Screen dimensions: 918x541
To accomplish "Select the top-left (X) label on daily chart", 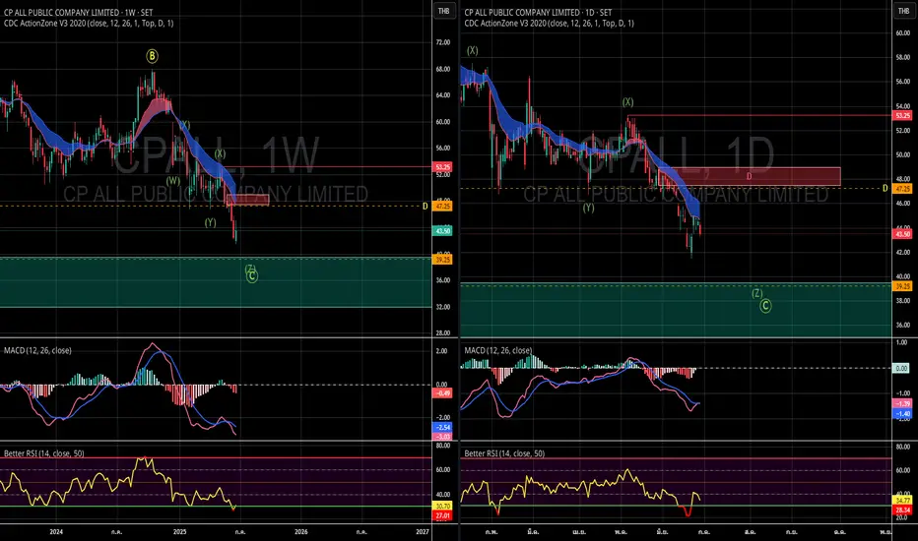I will pyautogui.click(x=472, y=50).
